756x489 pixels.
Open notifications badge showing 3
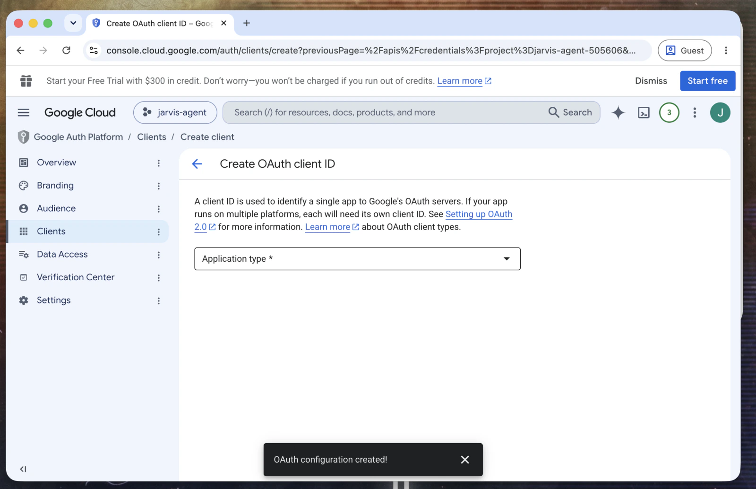point(669,112)
